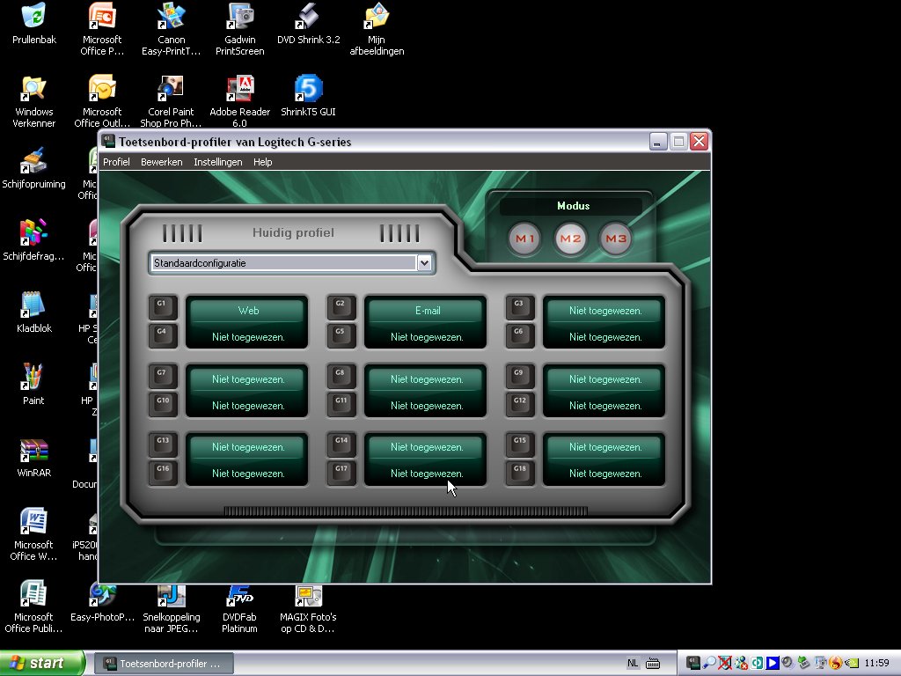Click the G4 'Niet toegewezen' assignment
Screen dimensions: 901x676
click(248, 337)
